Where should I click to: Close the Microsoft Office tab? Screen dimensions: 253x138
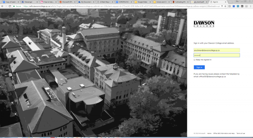click(x=75, y=2)
